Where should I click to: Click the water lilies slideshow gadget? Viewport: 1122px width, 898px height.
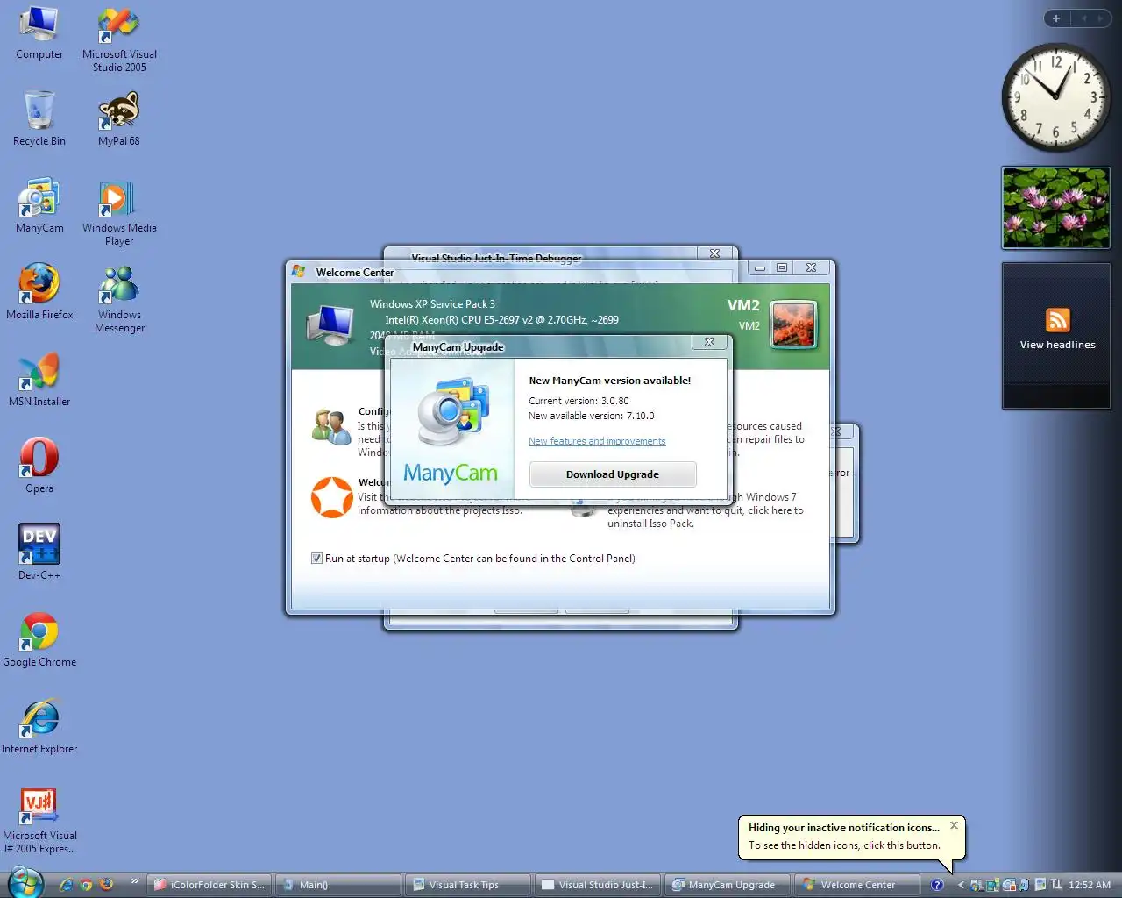pos(1056,209)
